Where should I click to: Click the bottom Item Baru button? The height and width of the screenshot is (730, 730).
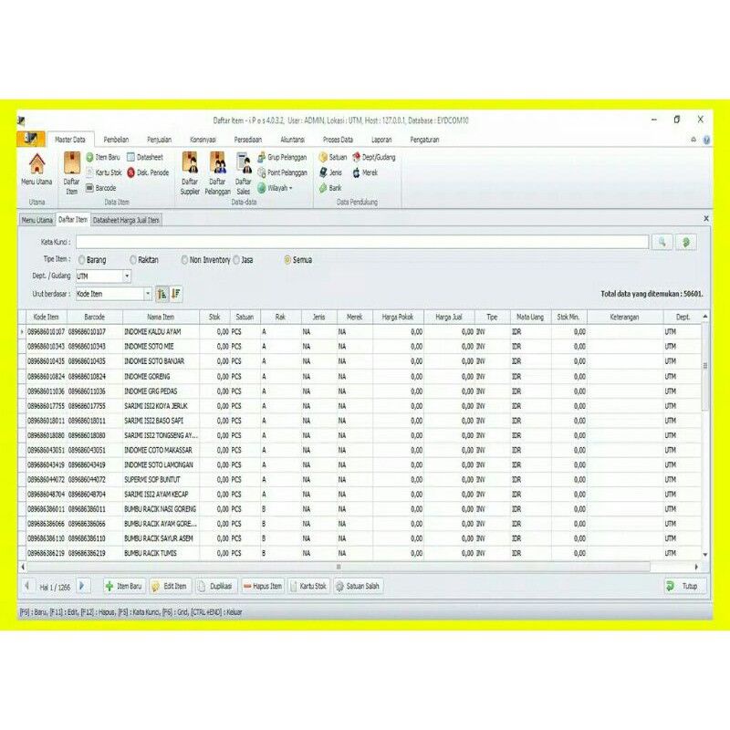(124, 586)
